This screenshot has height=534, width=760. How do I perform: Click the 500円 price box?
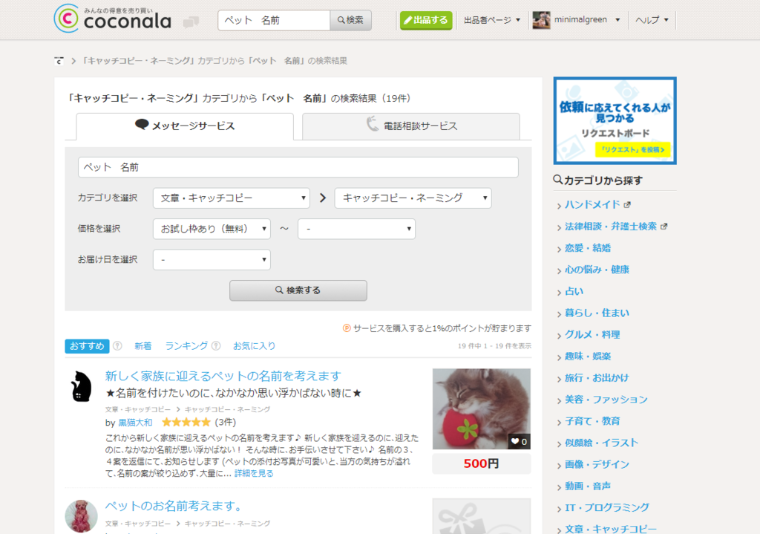[481, 463]
